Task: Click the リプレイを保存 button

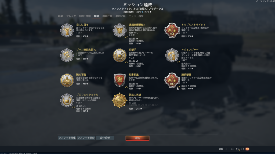Action: [x=86, y=138]
